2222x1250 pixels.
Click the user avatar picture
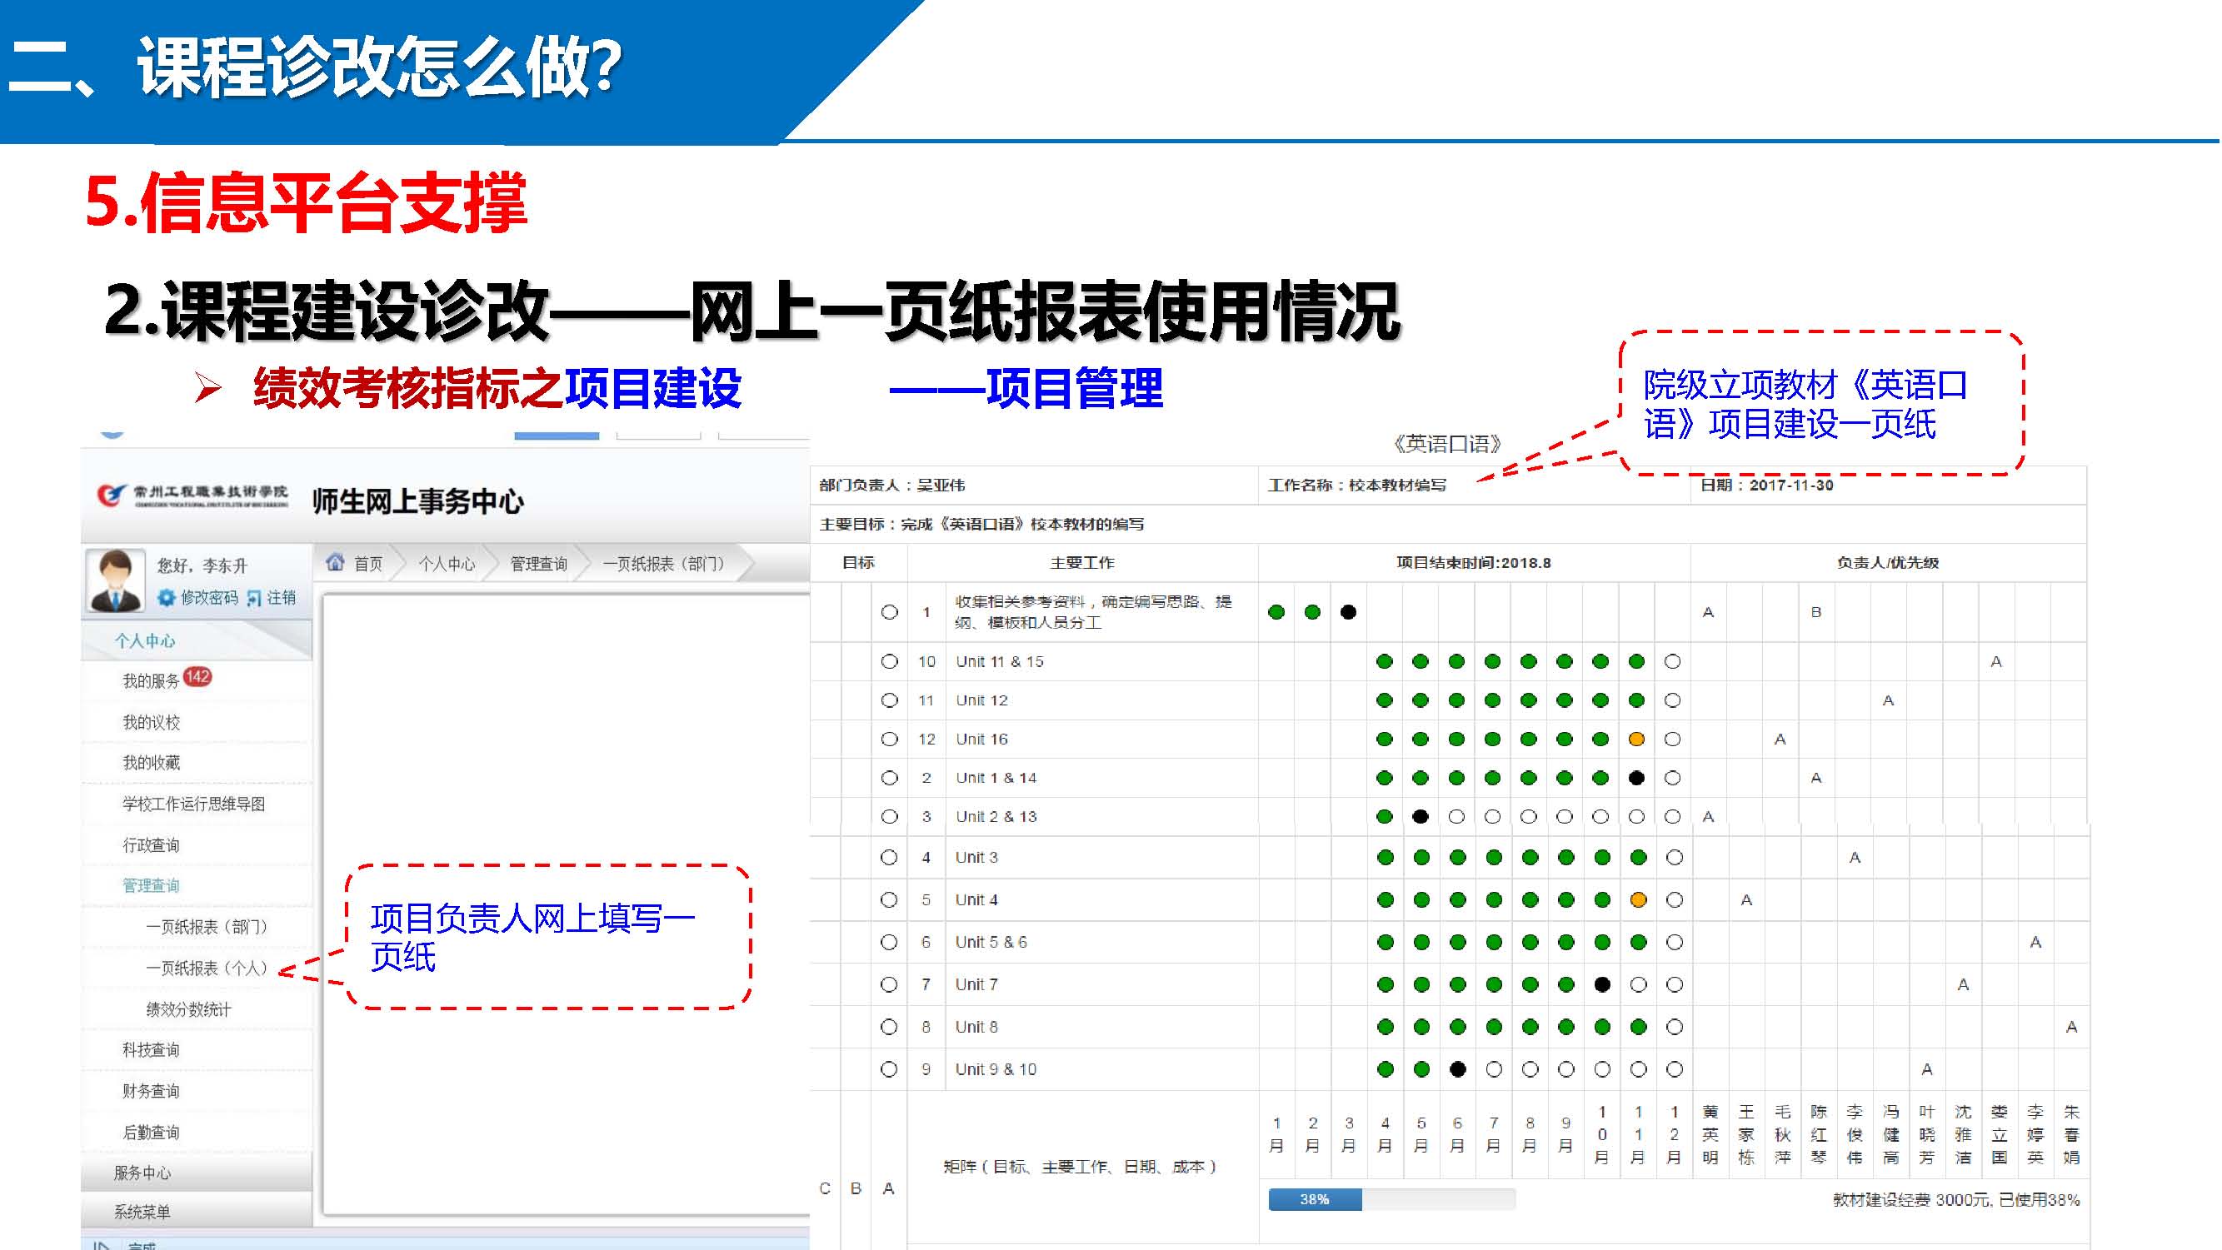pyautogui.click(x=116, y=581)
